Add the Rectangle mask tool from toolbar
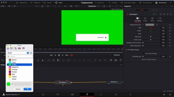Viewport: 174px width, 97px height. (x=74, y=60)
